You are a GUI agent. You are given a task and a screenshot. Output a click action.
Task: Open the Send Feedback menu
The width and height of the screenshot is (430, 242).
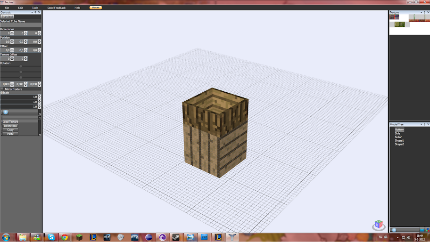(56, 8)
